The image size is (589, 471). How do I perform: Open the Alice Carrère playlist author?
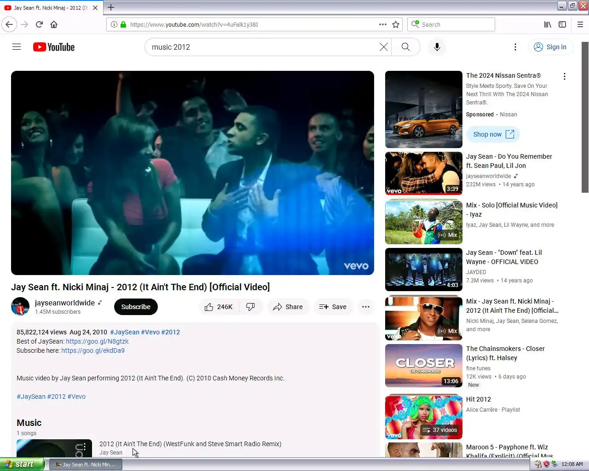coord(482,410)
